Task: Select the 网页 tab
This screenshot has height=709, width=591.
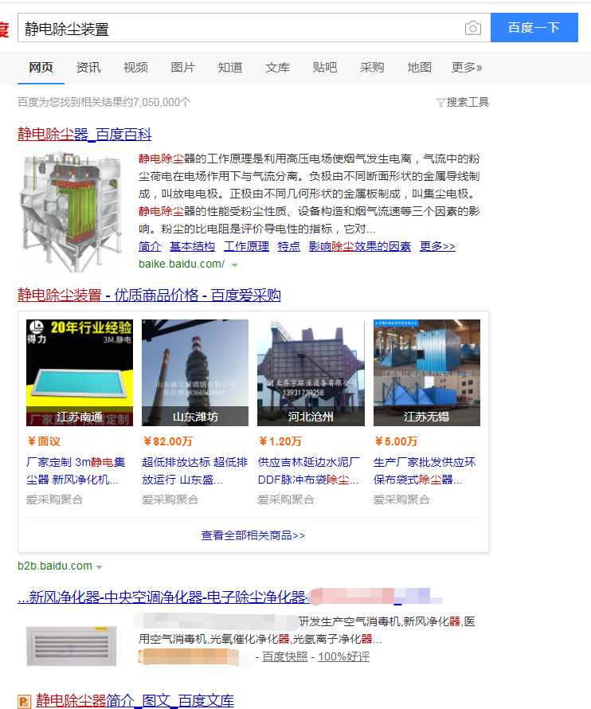Action: tap(41, 68)
